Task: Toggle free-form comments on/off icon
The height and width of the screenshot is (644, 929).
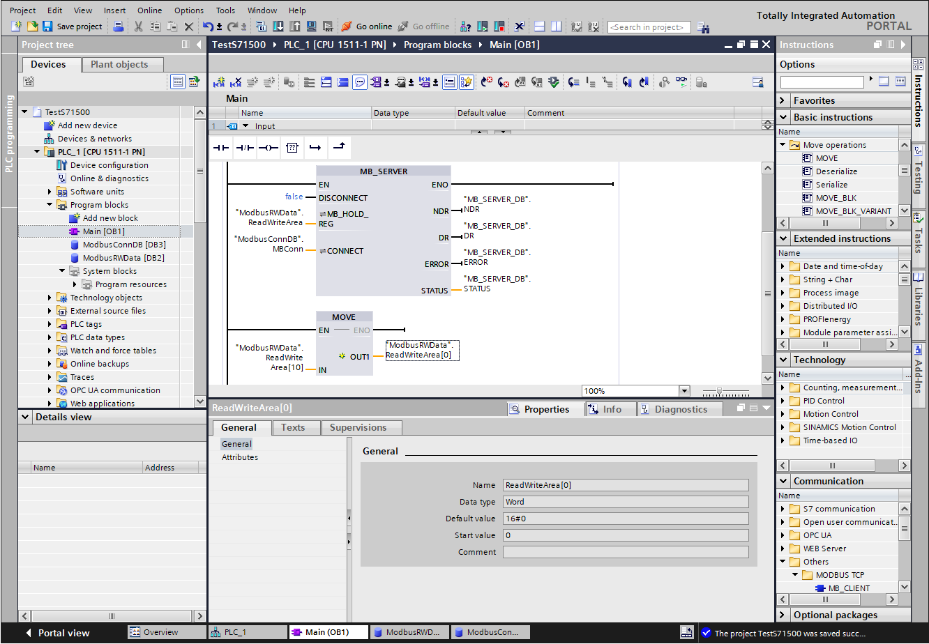Action: pyautogui.click(x=360, y=82)
